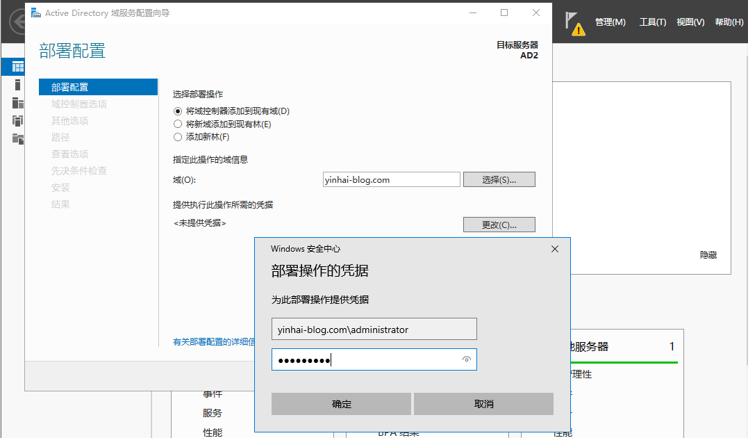Click AD DS role icon in Server Manager sidebar

(x=17, y=120)
